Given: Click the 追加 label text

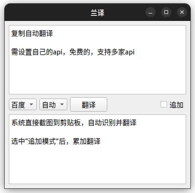Looking at the screenshot, I should (x=176, y=105).
